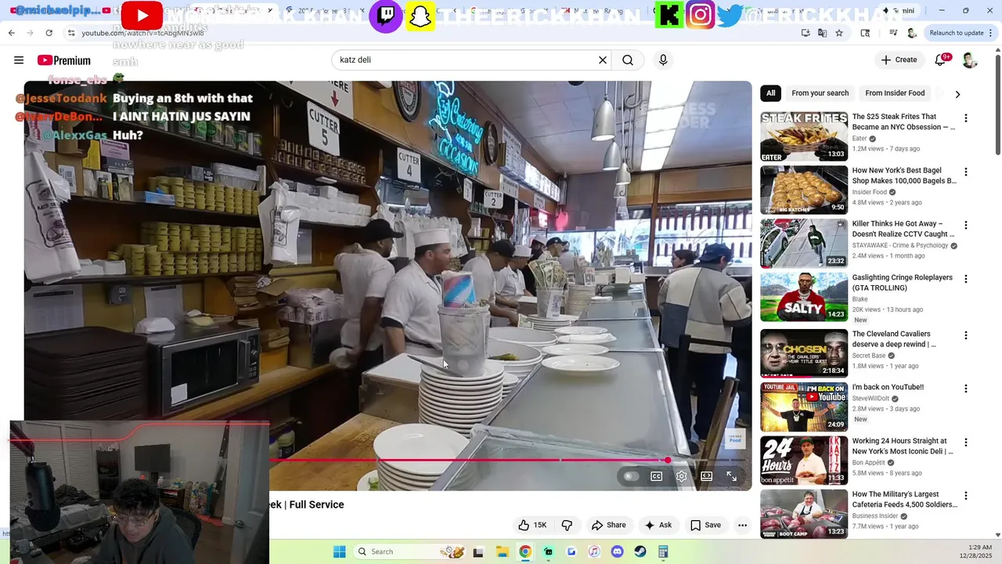The width and height of the screenshot is (1002, 564).
Task: Enter full screen on the video
Action: click(731, 476)
